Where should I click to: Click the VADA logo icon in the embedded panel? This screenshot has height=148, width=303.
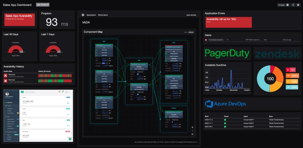(x=83, y=15)
